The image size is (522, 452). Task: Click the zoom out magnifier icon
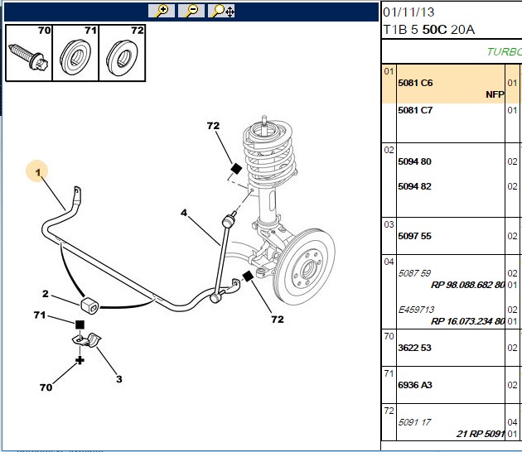(191, 11)
